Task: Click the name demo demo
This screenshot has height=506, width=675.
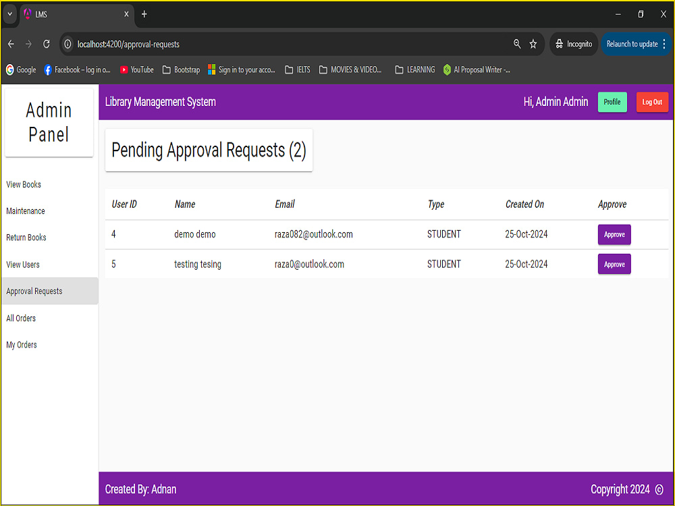Action: pyautogui.click(x=194, y=235)
